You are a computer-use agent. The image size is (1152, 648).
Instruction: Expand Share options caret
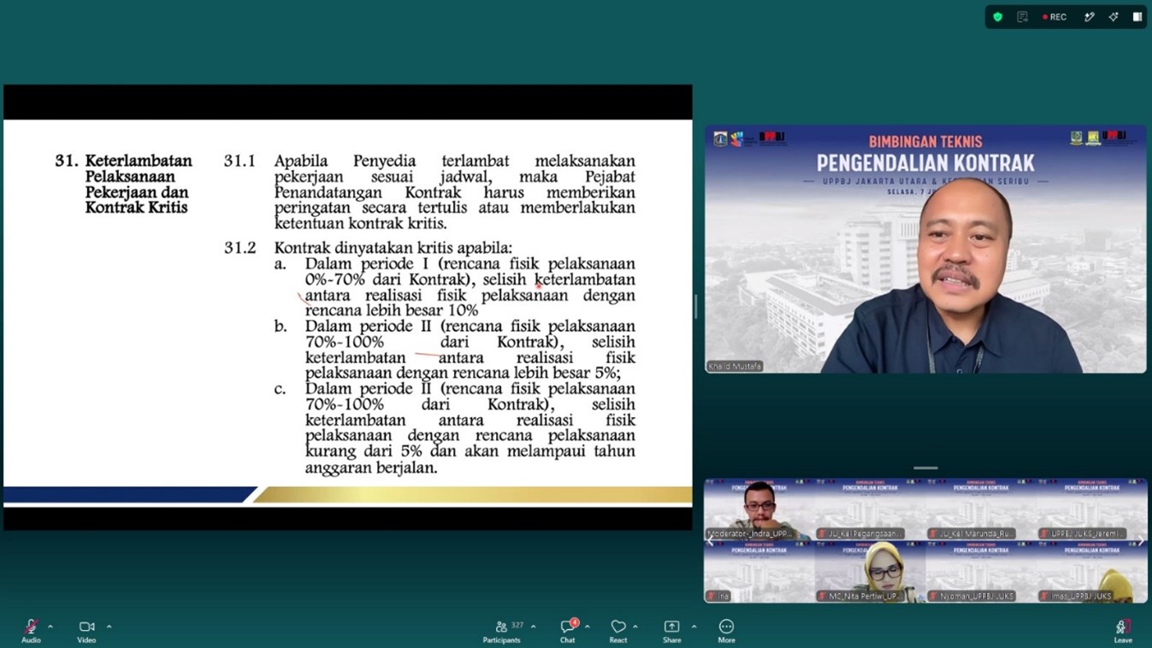[x=694, y=627]
